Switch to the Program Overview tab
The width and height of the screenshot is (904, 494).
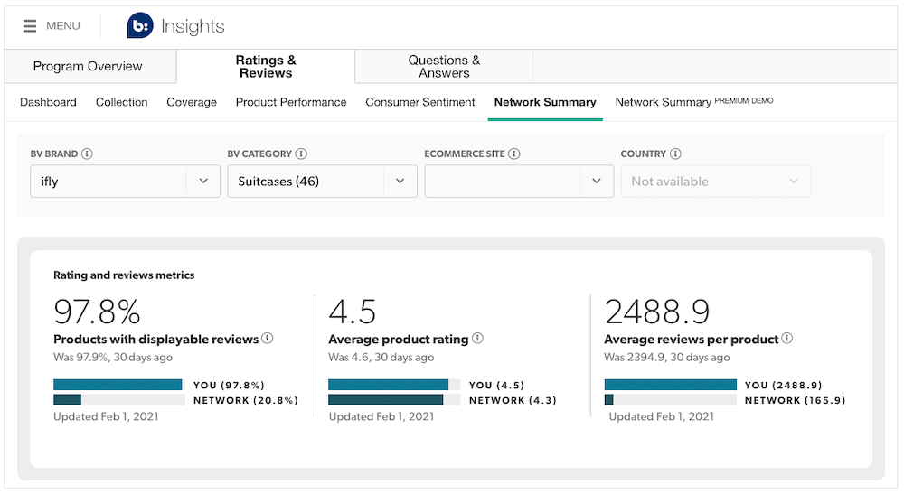tap(88, 67)
